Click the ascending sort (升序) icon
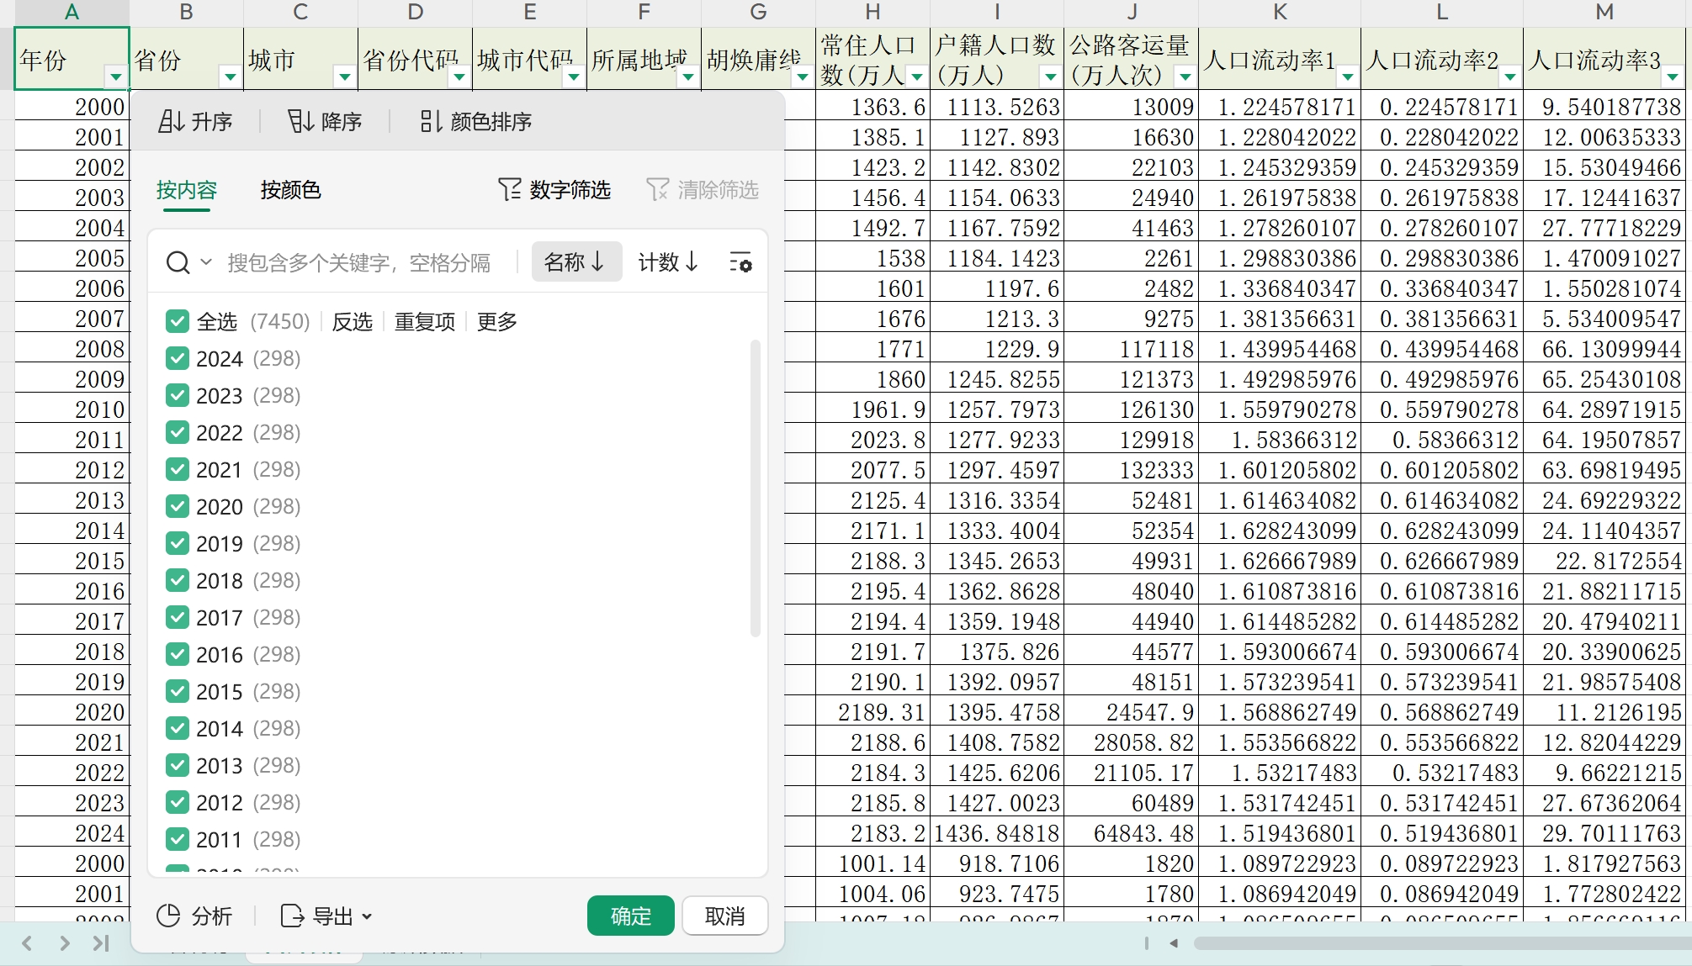Viewport: 1692px width, 966px height. (171, 122)
